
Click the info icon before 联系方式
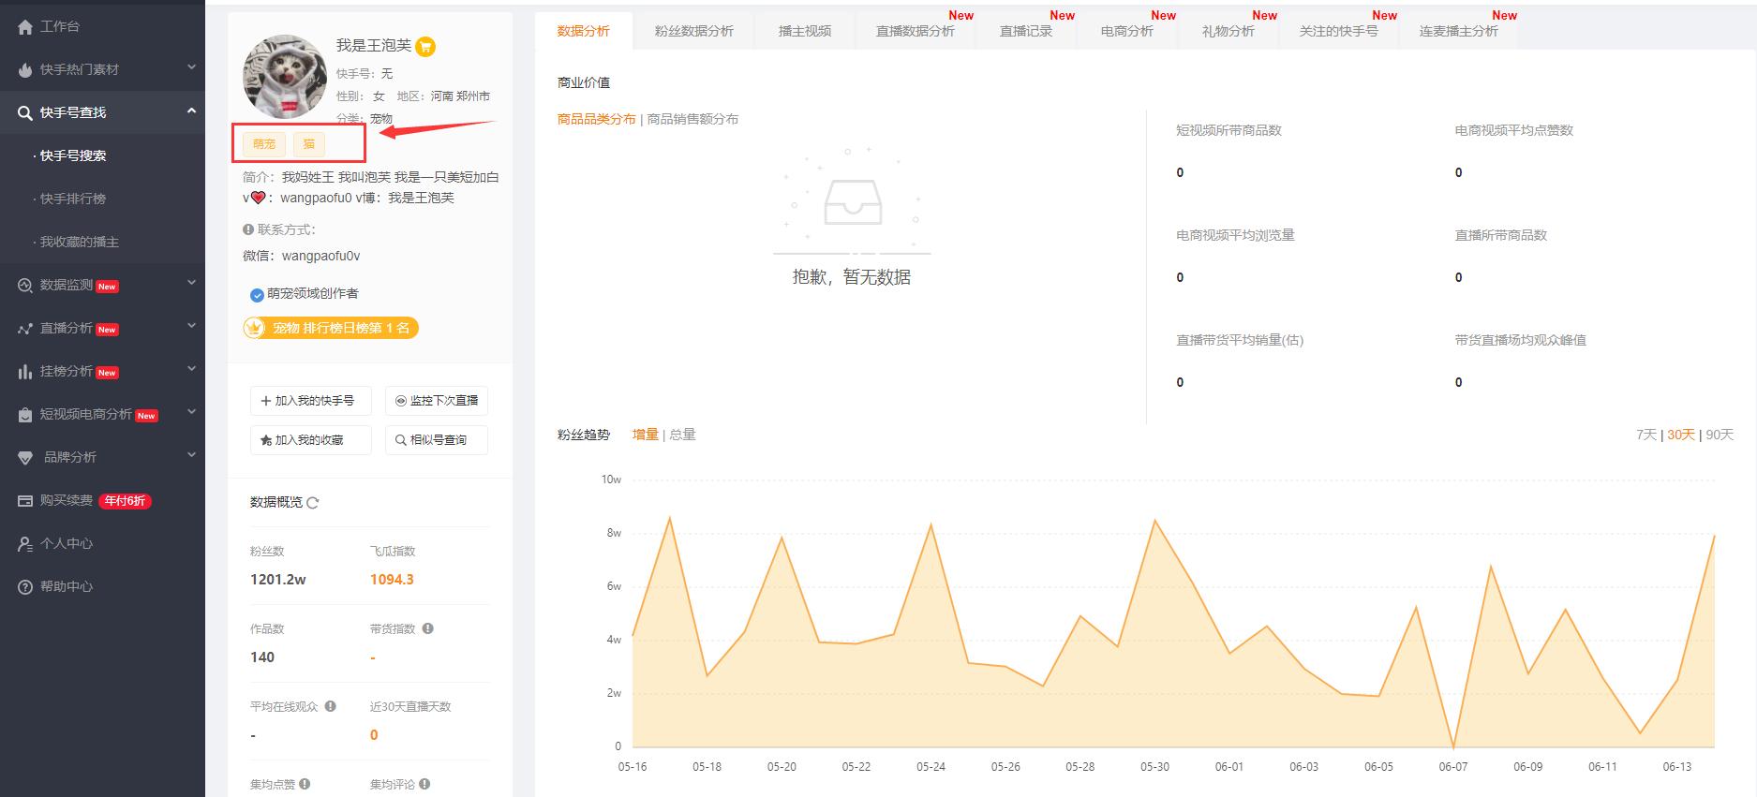click(x=248, y=229)
